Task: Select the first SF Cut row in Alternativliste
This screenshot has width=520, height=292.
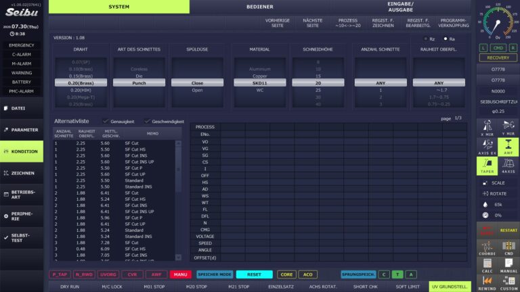Action: point(114,143)
